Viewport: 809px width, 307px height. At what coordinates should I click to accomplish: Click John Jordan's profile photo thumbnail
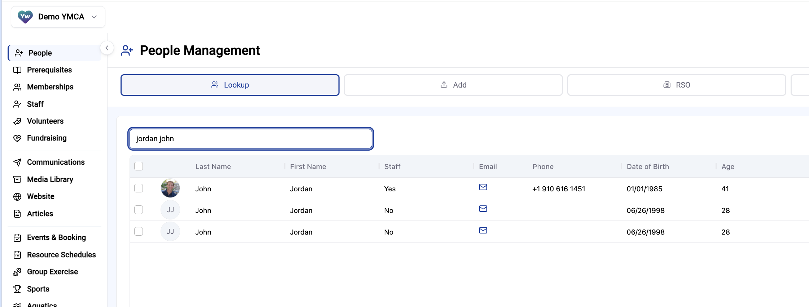point(170,188)
